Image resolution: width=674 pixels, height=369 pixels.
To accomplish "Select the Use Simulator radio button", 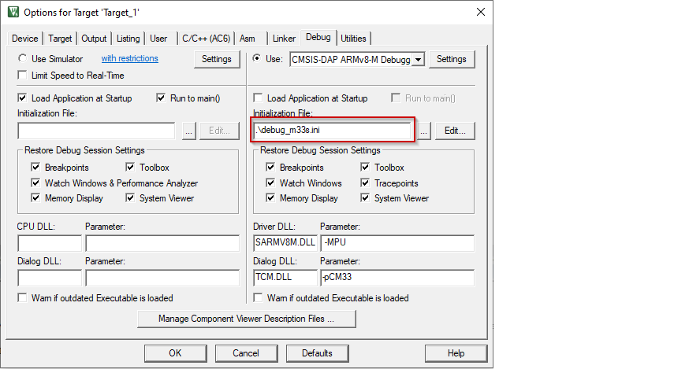I will (x=24, y=59).
